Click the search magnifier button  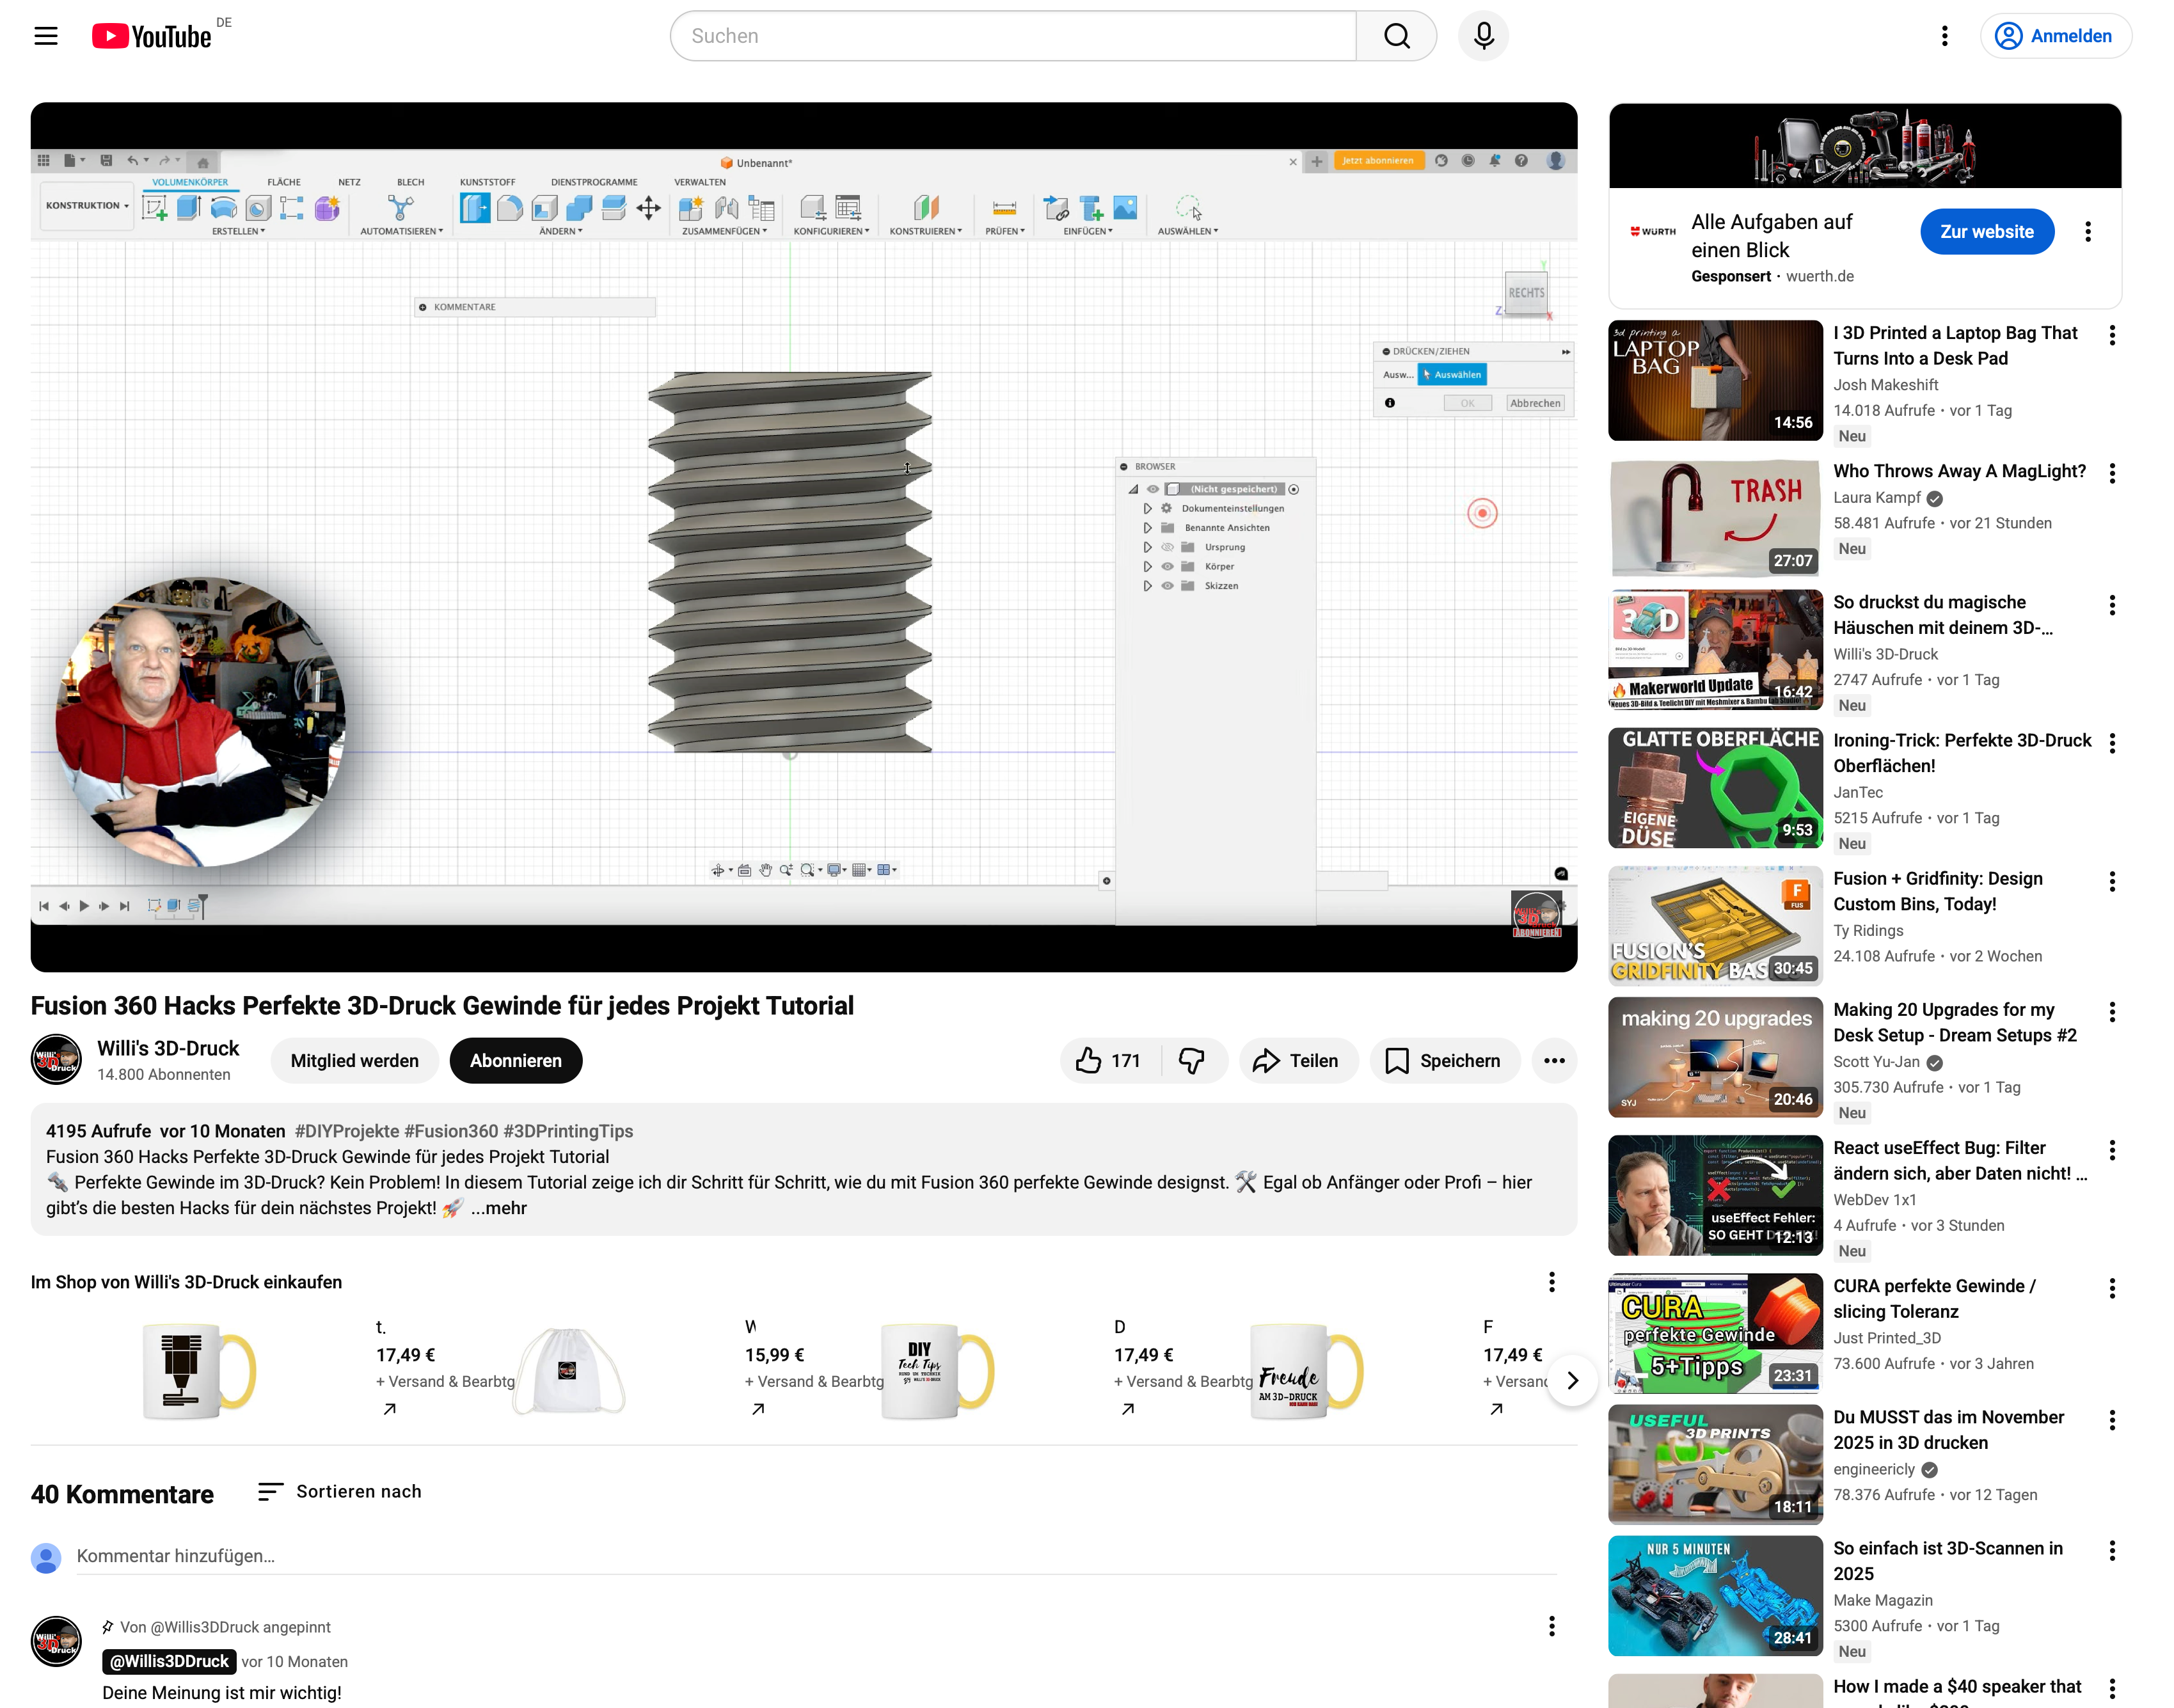(1396, 36)
